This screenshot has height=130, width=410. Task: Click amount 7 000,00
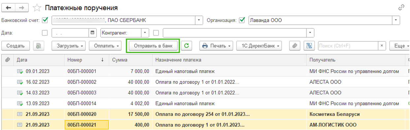(x=140, y=71)
